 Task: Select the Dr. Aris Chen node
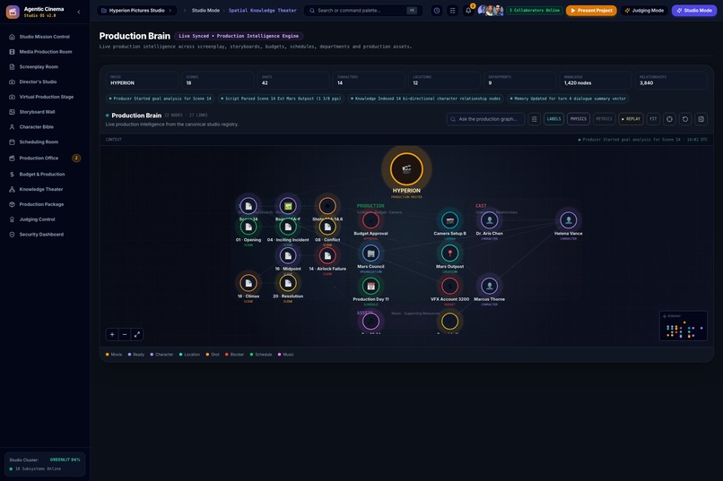tap(489, 220)
